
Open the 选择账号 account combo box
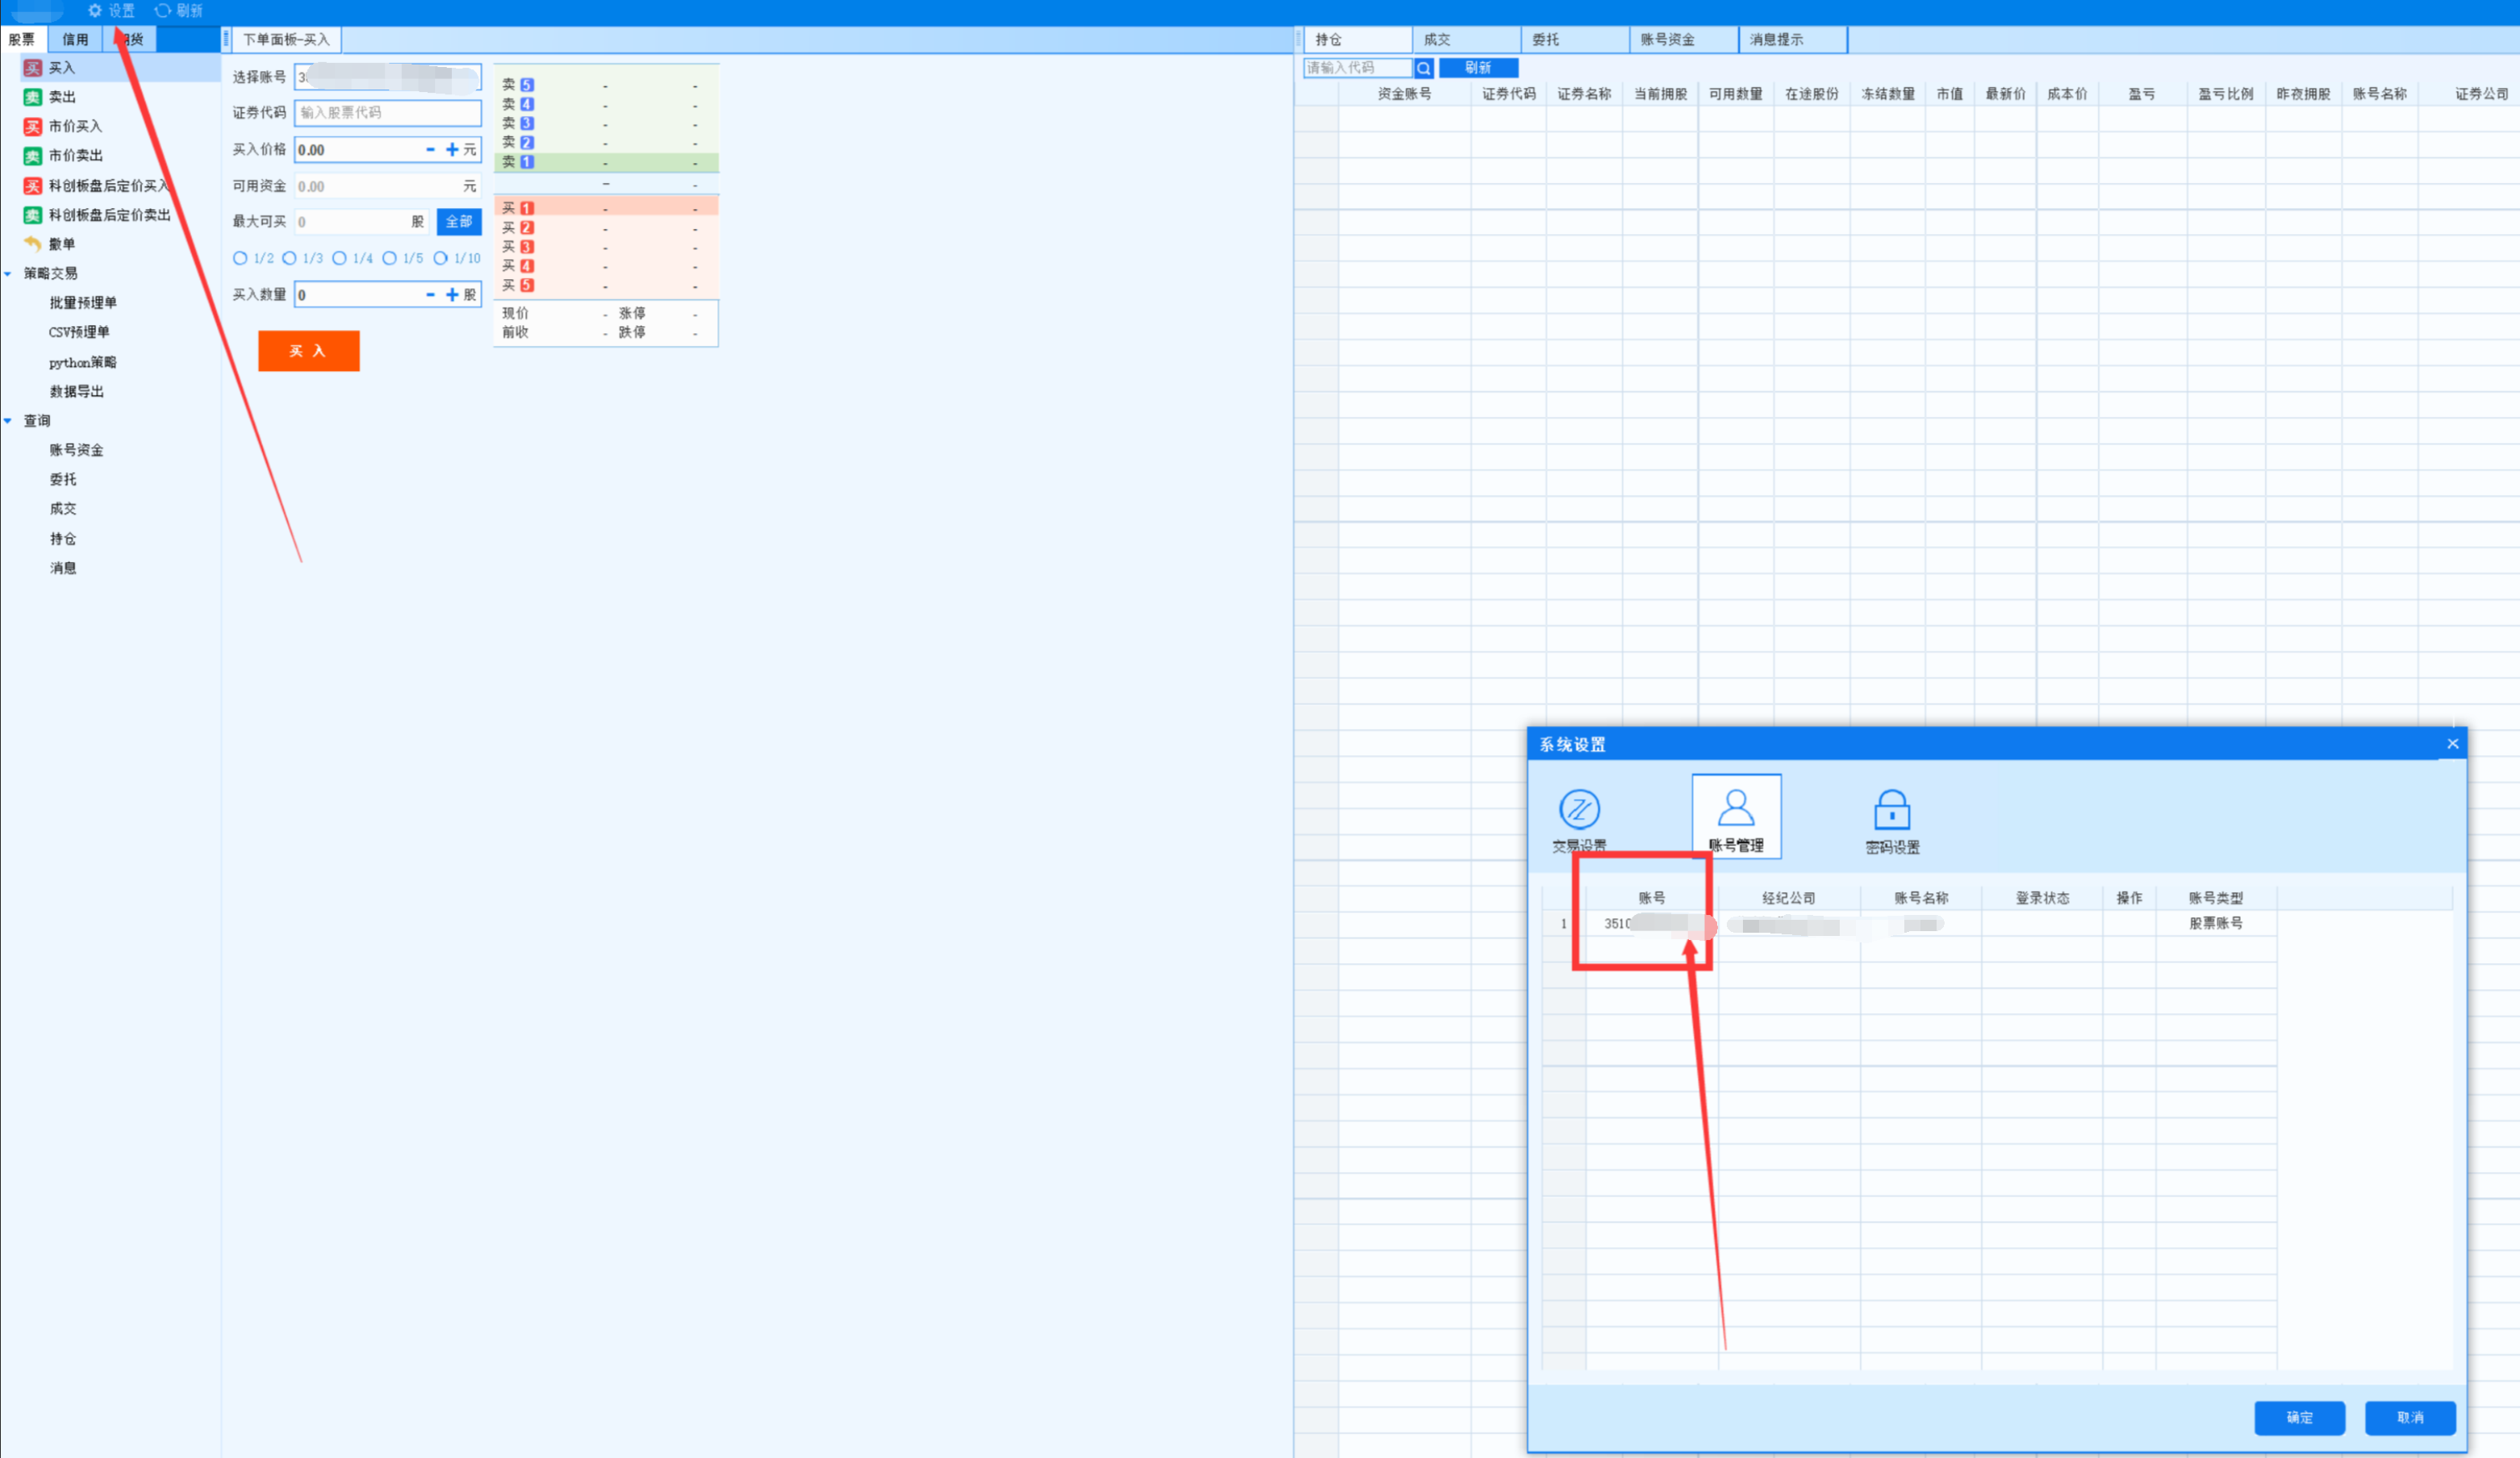388,77
